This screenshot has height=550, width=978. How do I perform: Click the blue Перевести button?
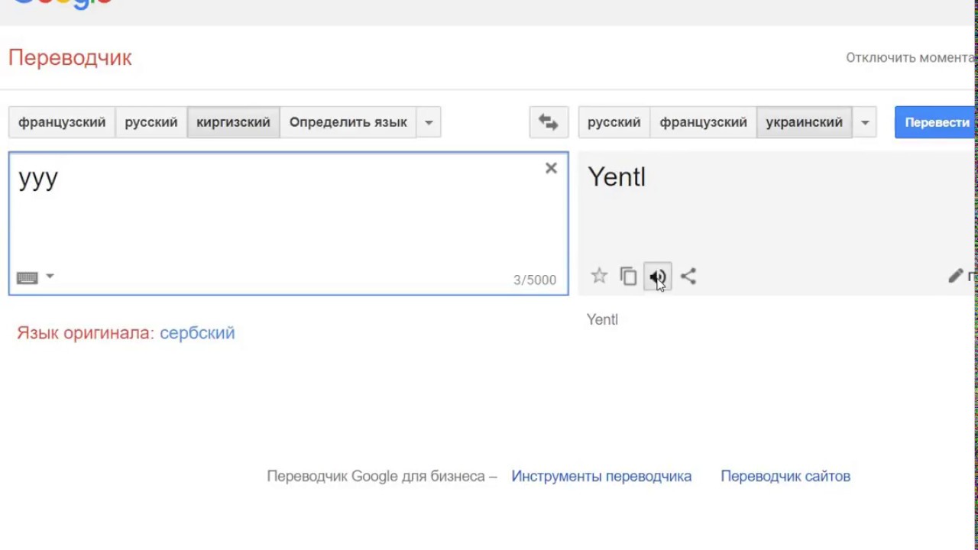(x=936, y=122)
